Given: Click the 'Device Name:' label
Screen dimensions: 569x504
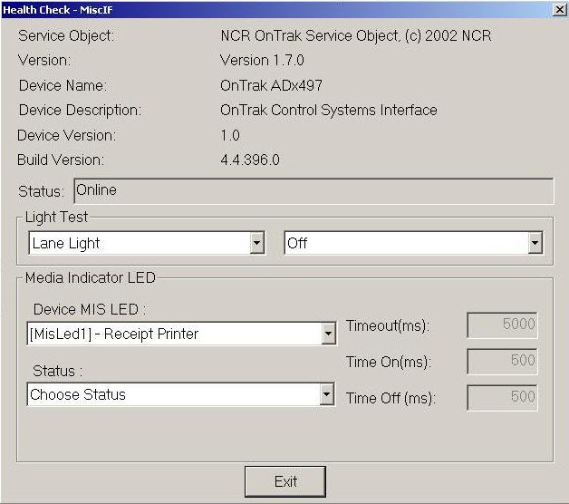Looking at the screenshot, I should tap(63, 86).
